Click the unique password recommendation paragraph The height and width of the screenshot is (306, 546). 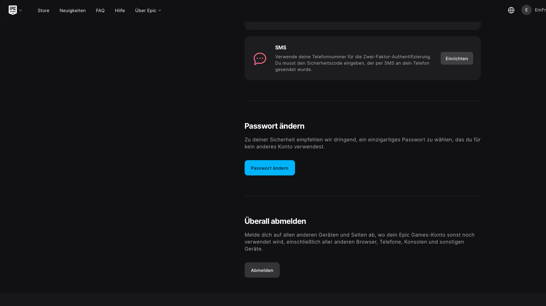(362, 143)
